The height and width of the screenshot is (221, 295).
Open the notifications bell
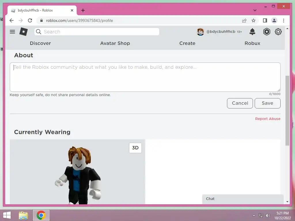(252, 32)
